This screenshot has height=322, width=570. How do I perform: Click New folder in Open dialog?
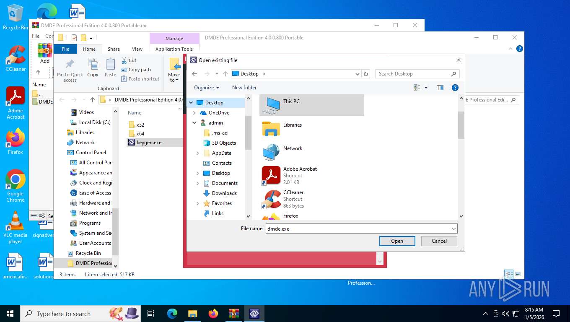(x=244, y=88)
